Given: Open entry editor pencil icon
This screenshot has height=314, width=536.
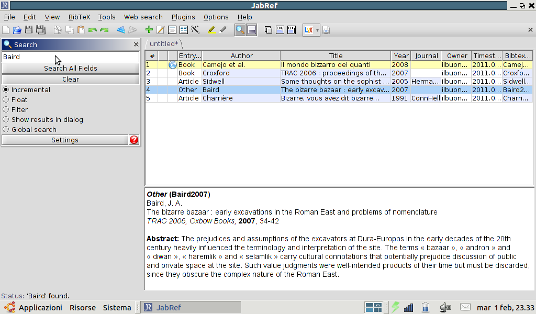Looking at the screenshot, I should coord(160,30).
